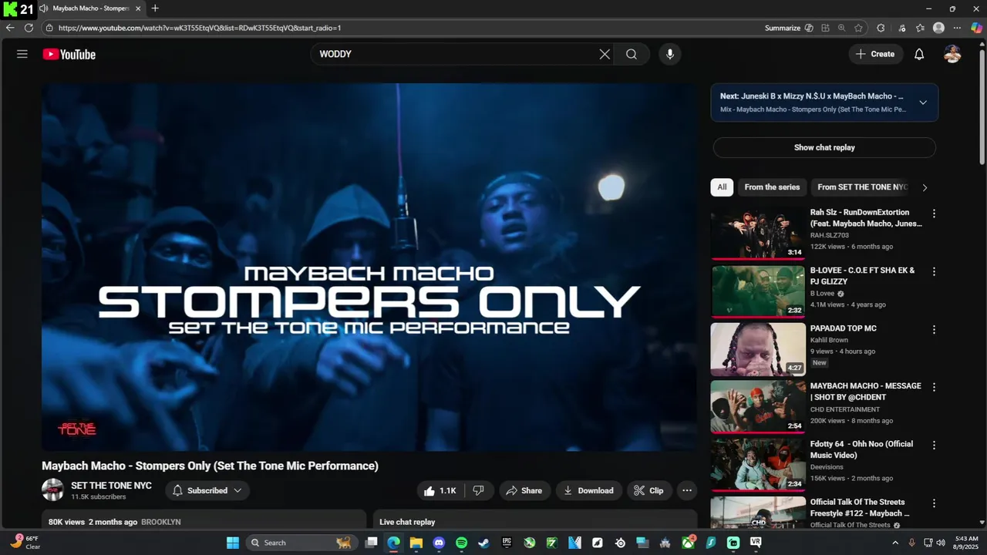Click the YouTube search magnifier button
Screen dimensions: 987x555
pyautogui.click(x=632, y=54)
